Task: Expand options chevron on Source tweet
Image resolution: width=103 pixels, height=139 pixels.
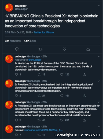Action: (x=99, y=127)
